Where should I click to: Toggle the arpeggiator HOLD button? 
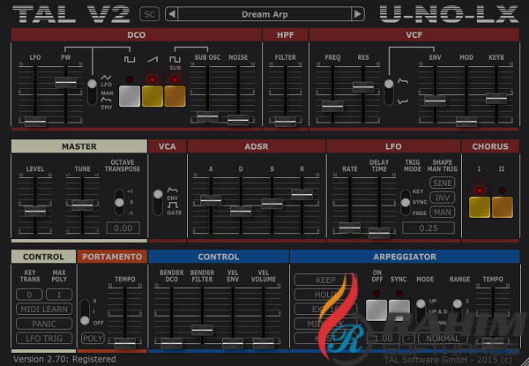click(x=325, y=295)
